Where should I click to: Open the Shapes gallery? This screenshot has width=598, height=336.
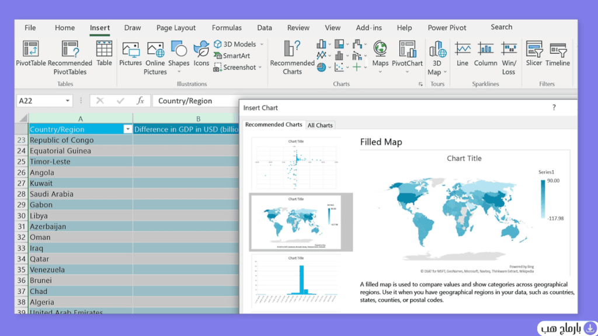click(179, 54)
